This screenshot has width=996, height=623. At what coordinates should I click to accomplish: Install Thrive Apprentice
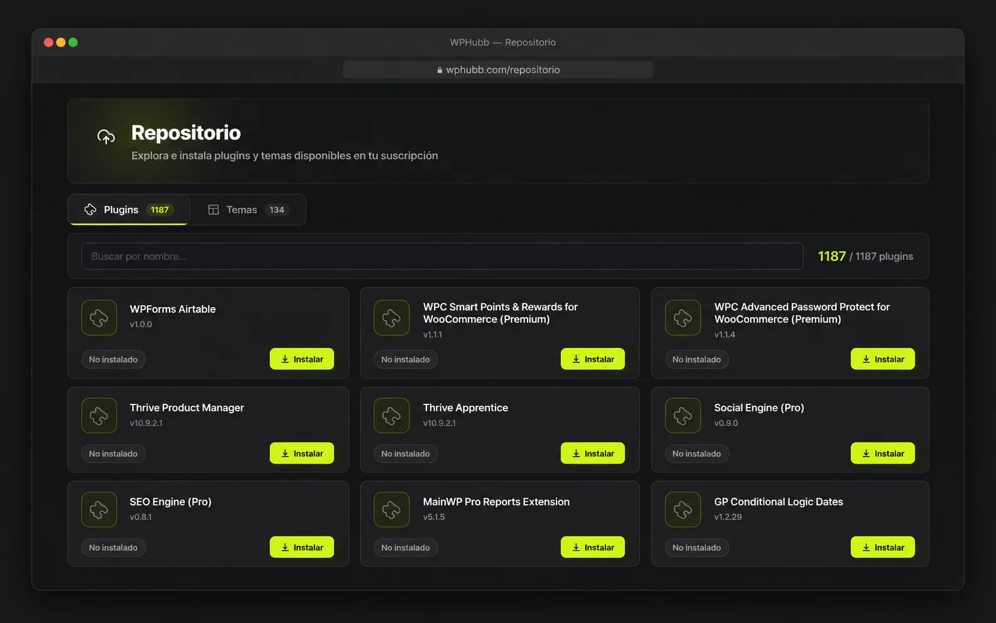pyautogui.click(x=593, y=453)
